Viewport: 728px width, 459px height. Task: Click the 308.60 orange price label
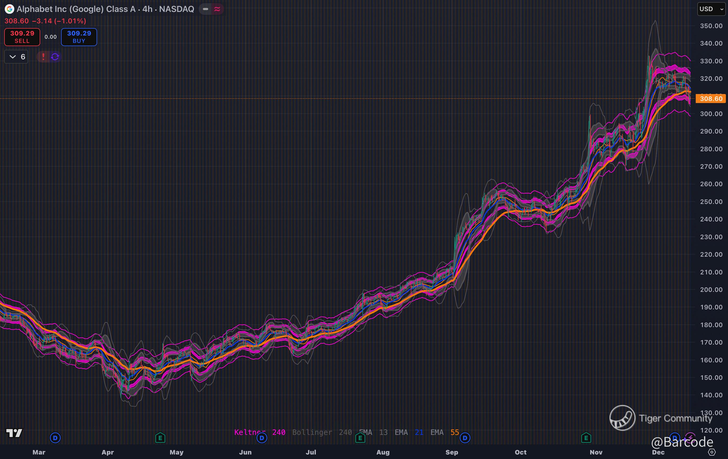click(711, 99)
